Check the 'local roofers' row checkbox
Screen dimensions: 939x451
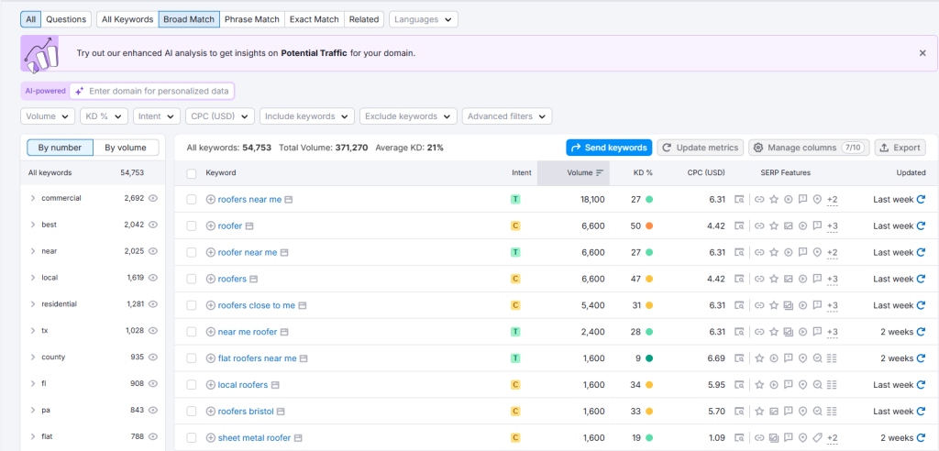(192, 385)
